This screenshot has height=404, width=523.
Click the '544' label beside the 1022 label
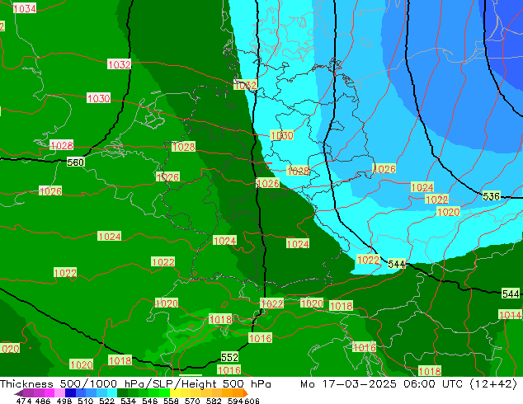pyautogui.click(x=396, y=265)
